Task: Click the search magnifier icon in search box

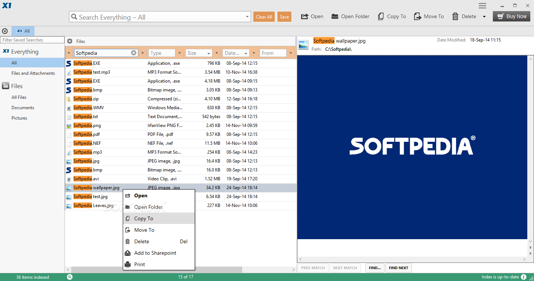Action: pos(74,17)
